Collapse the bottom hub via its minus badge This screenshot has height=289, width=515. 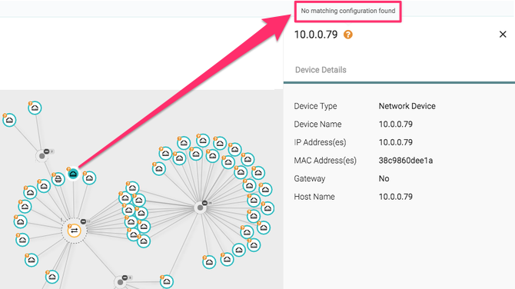(x=125, y=277)
